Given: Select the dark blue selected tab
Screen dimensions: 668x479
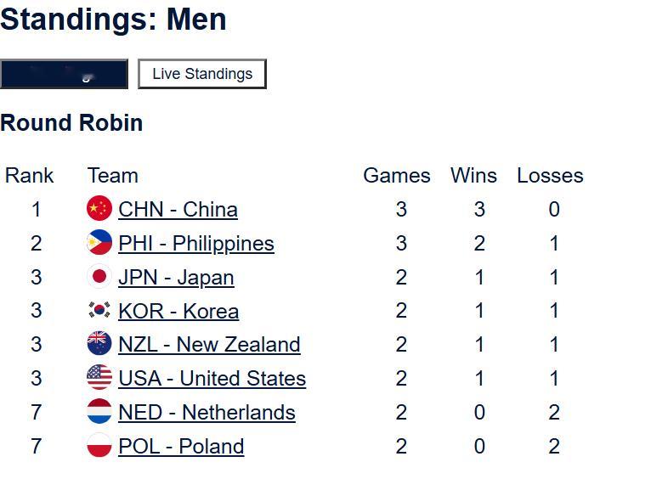Looking at the screenshot, I should point(64,74).
